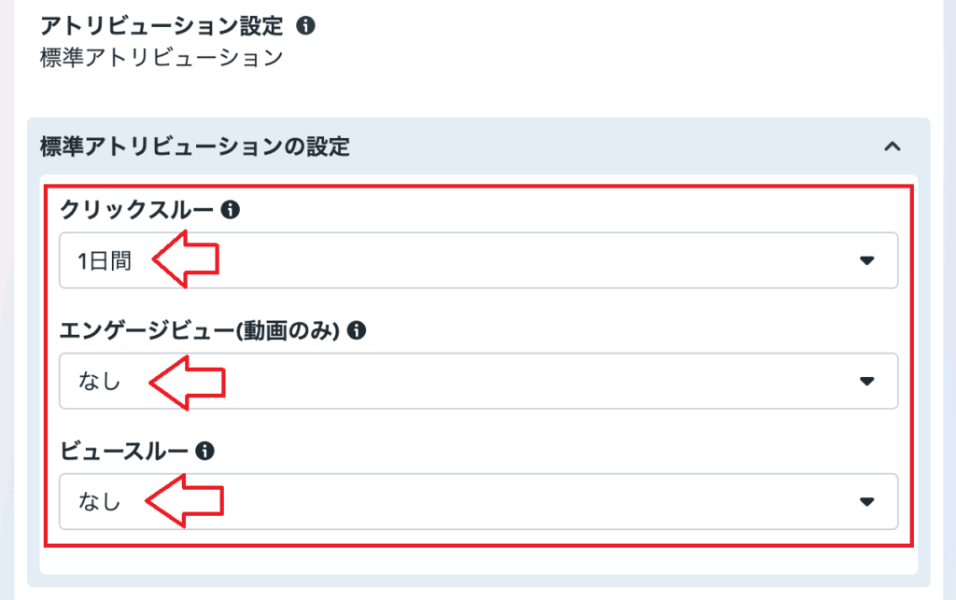
Task: Select the なし value under エンゲージビュー
Action: (x=100, y=382)
